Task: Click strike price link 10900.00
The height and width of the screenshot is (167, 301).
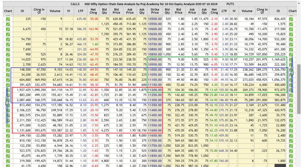Action: pos(155,60)
